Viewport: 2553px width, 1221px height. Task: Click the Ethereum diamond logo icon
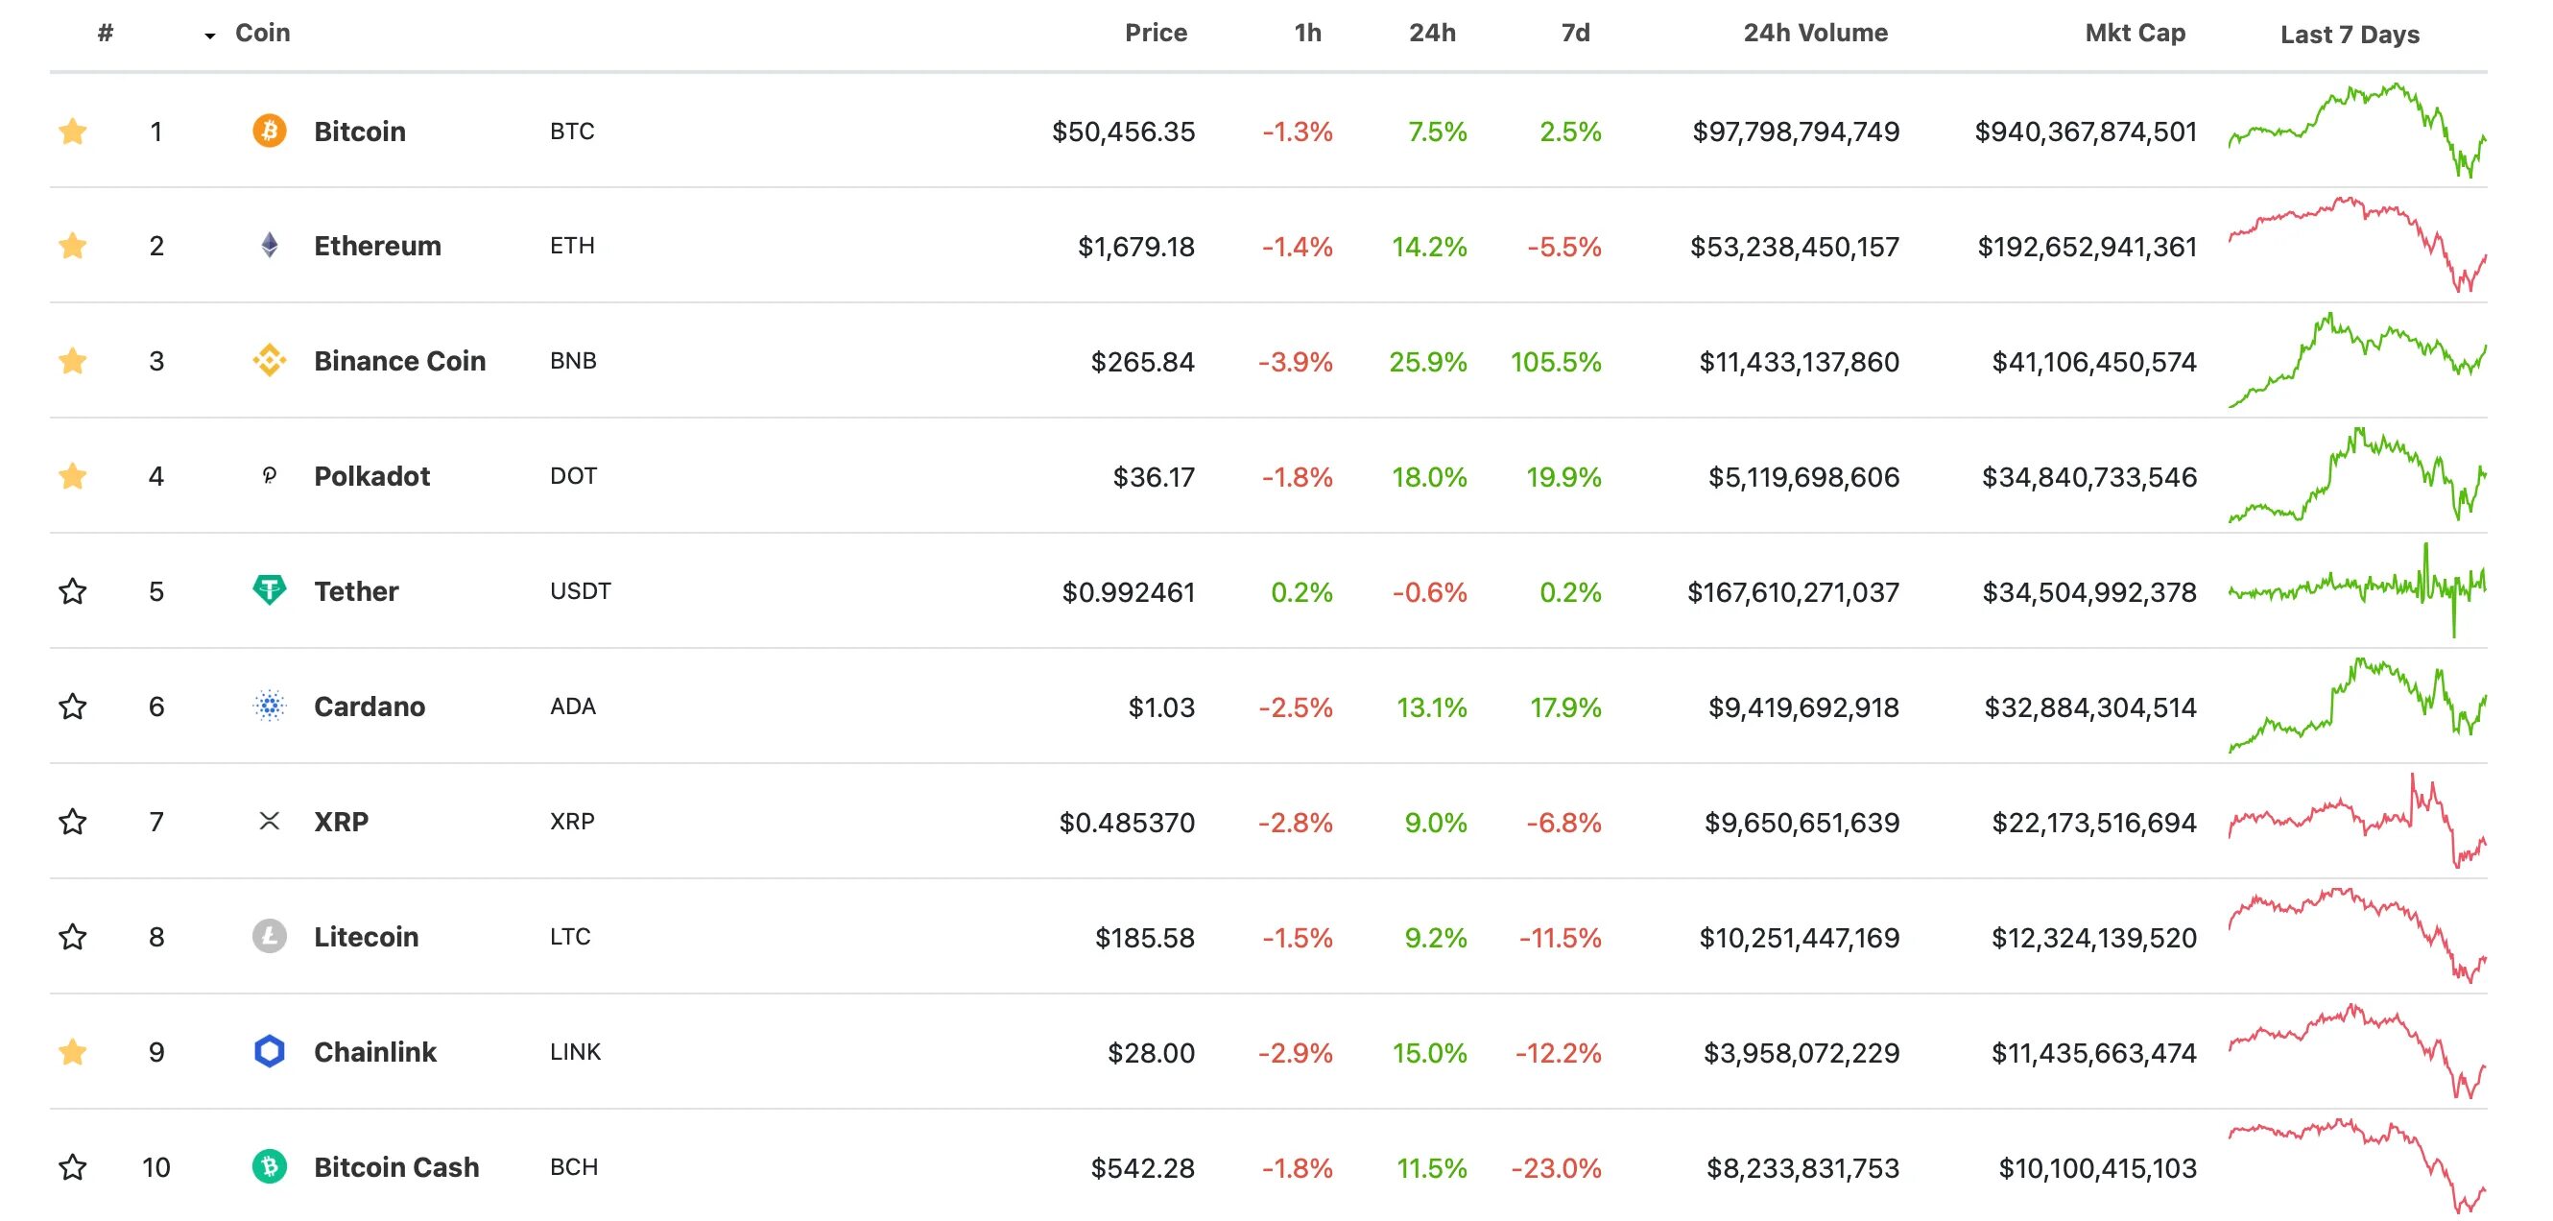tap(269, 246)
